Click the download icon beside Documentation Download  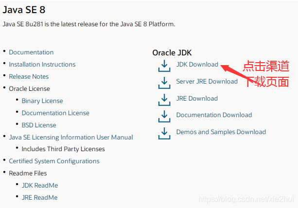coord(164,116)
